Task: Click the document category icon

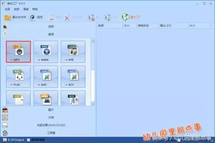Action: click(x=5, y=118)
